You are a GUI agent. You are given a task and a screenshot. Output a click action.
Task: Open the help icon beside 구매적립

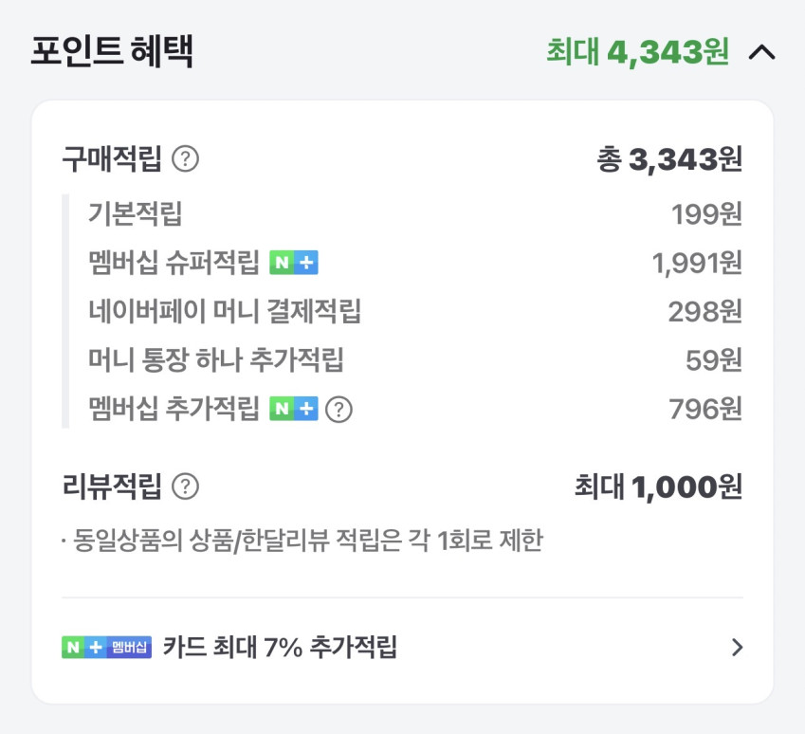[186, 159]
